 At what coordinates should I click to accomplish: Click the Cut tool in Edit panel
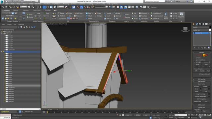(x=69, y=16)
